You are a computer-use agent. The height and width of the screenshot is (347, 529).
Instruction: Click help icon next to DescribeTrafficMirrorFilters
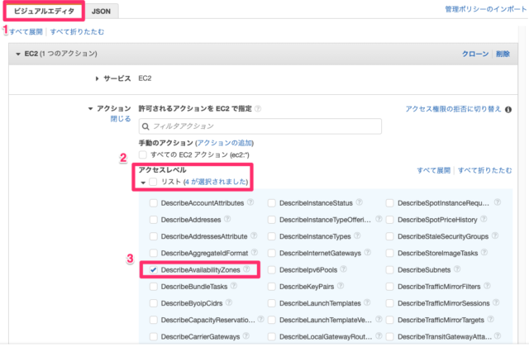(x=487, y=286)
